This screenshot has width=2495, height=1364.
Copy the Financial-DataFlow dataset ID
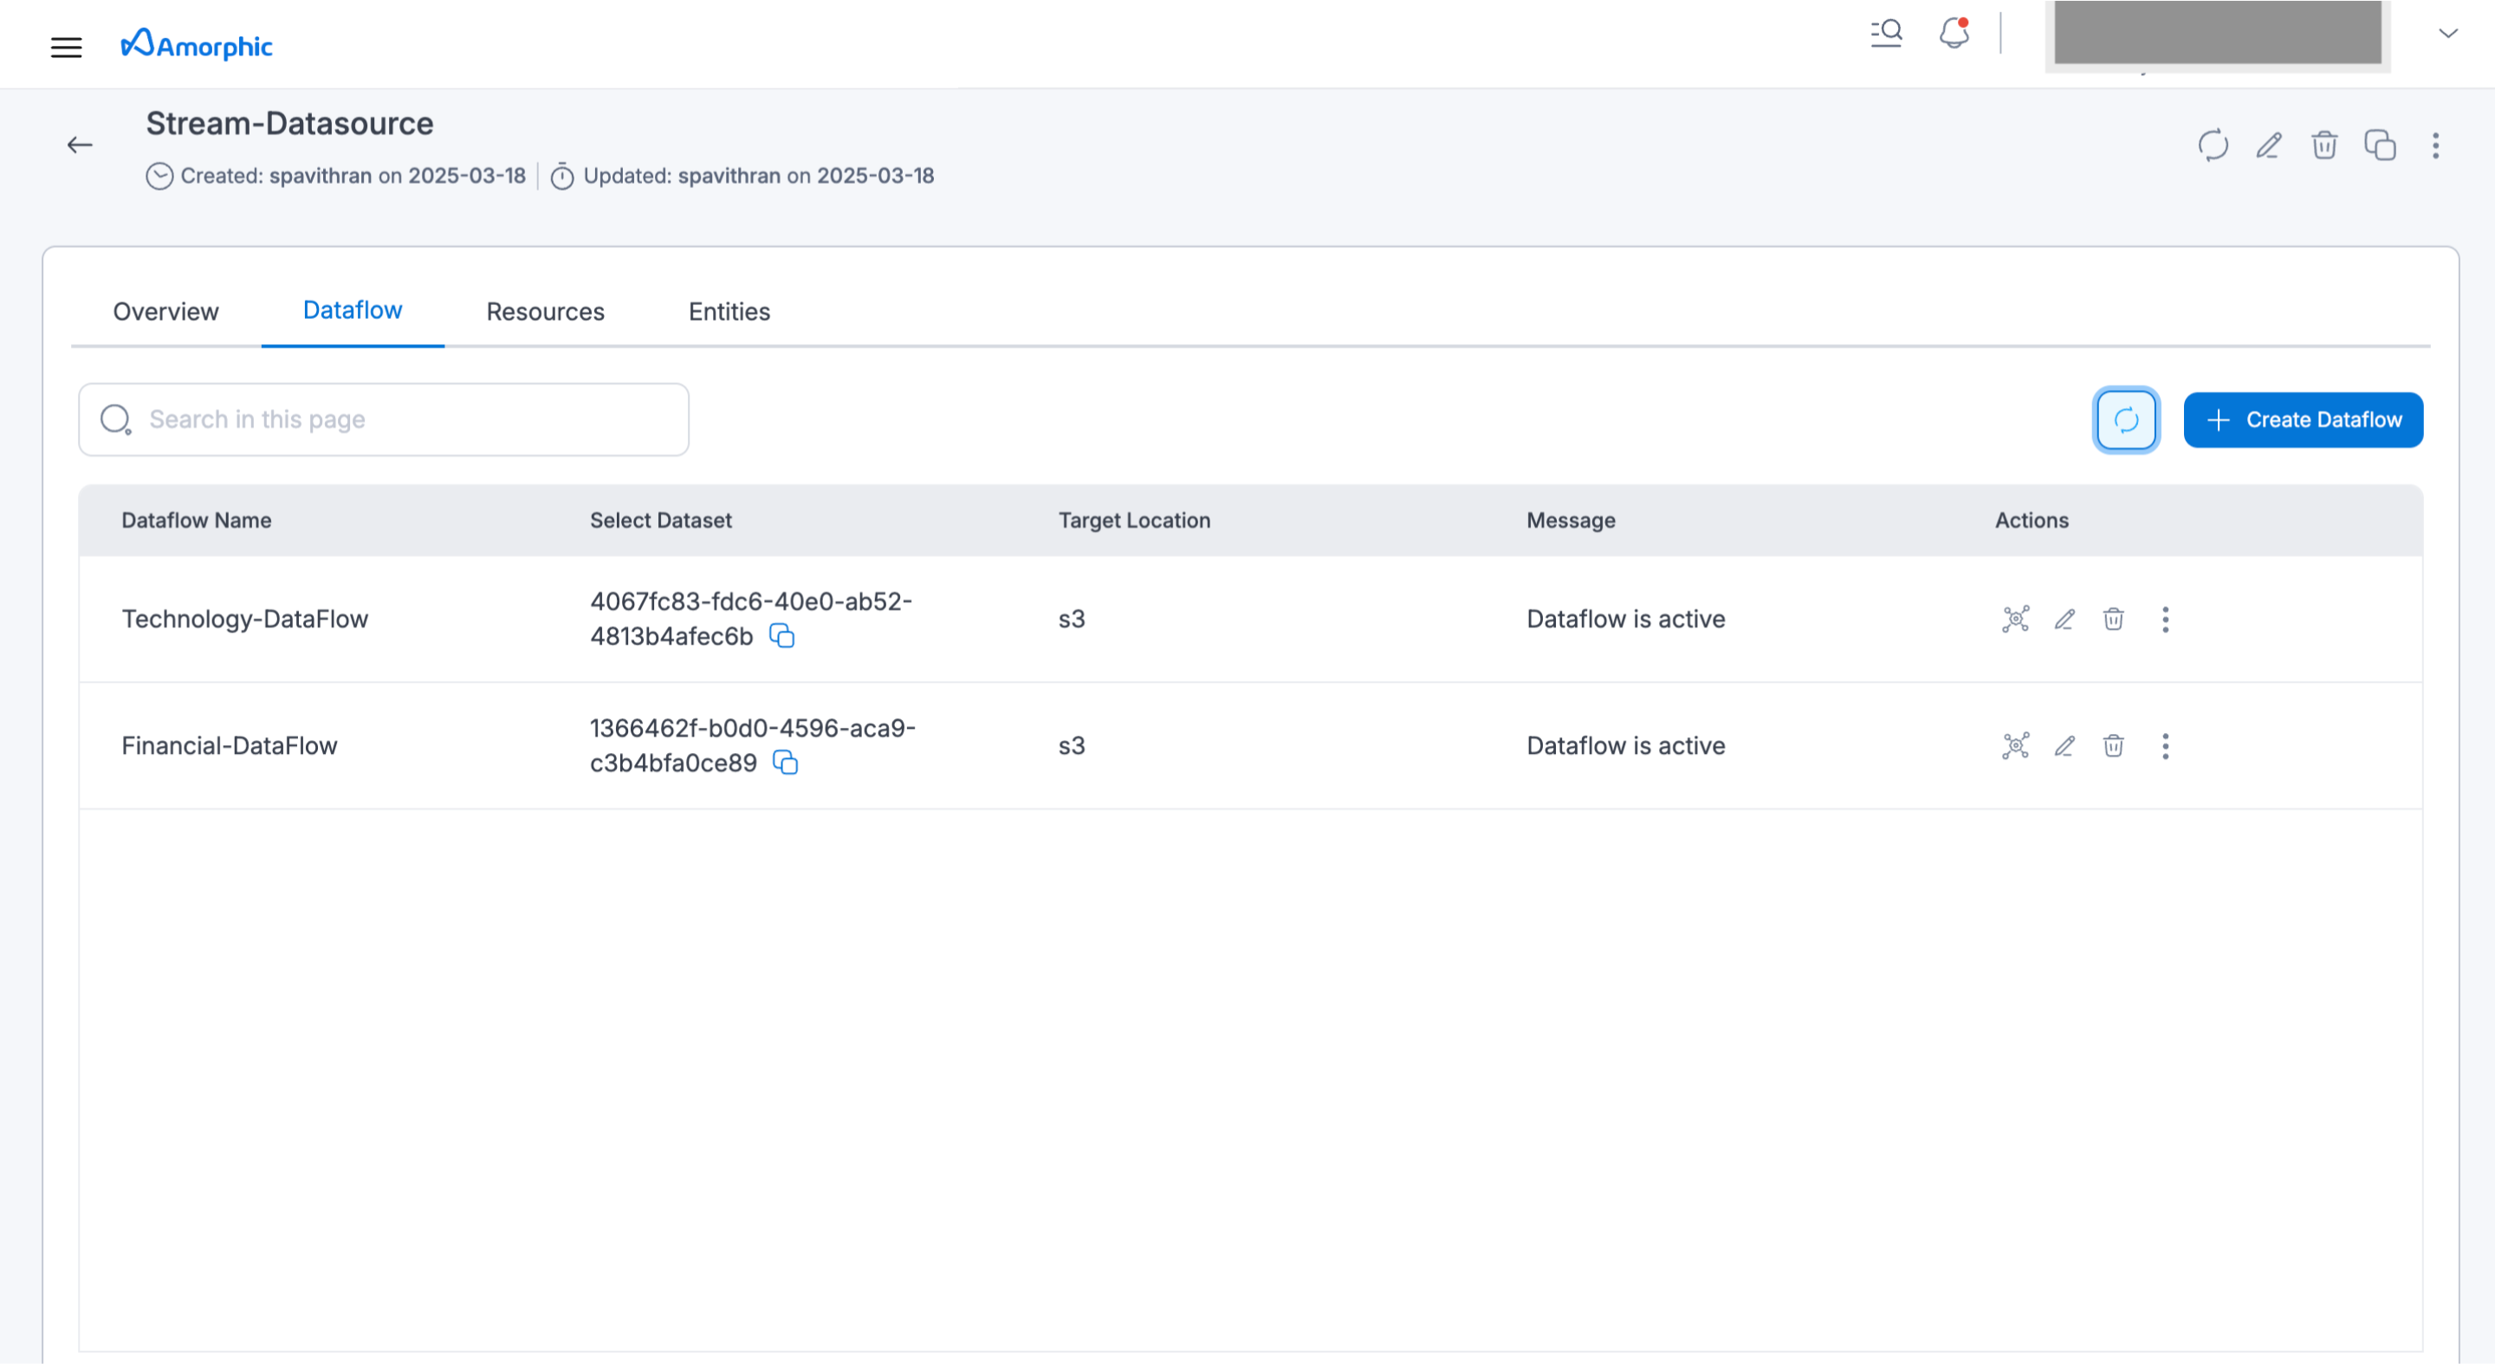[x=786, y=763]
